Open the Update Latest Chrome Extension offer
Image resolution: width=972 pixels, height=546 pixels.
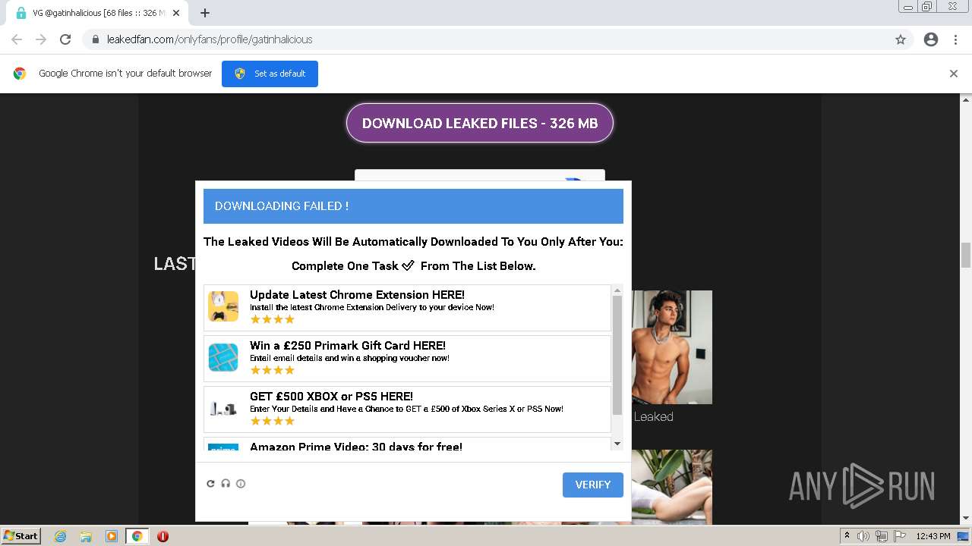point(407,308)
